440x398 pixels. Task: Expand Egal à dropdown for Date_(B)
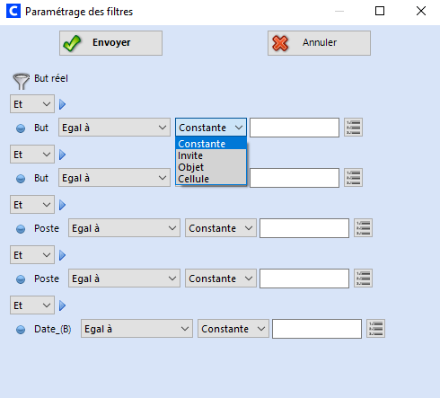click(136, 329)
